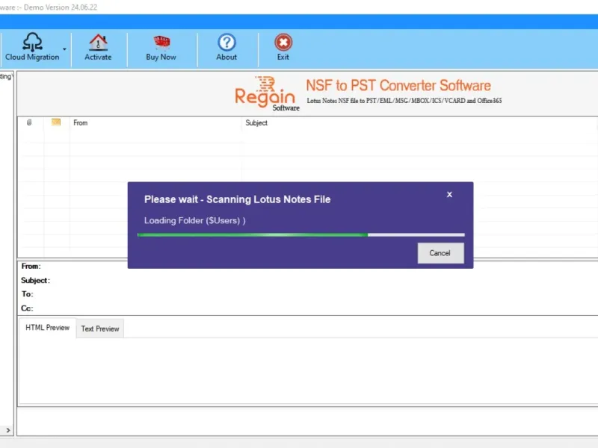Open the Cloud Migration tool
The image size is (598, 448).
(32, 47)
